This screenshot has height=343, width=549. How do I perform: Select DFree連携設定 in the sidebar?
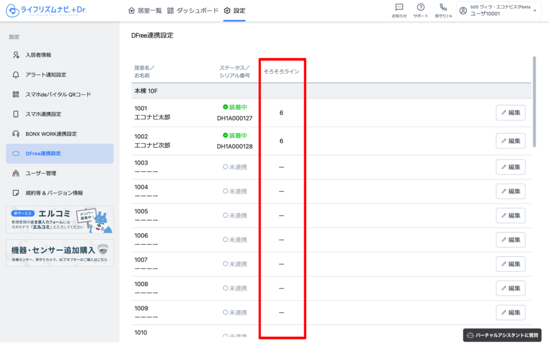60,154
